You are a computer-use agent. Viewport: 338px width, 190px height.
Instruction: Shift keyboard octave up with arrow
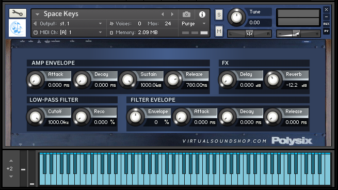[11, 161]
